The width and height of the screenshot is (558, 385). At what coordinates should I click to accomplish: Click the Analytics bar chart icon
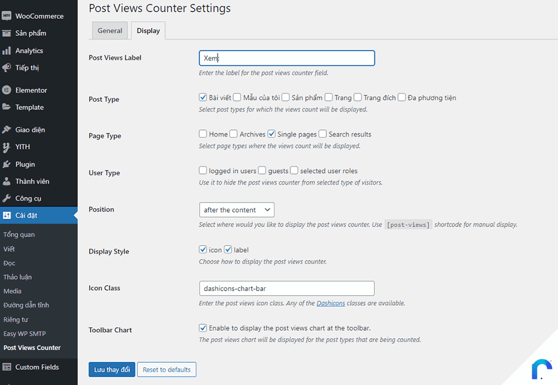pyautogui.click(x=6, y=51)
